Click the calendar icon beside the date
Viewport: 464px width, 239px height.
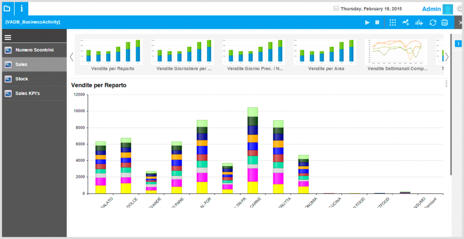point(336,9)
